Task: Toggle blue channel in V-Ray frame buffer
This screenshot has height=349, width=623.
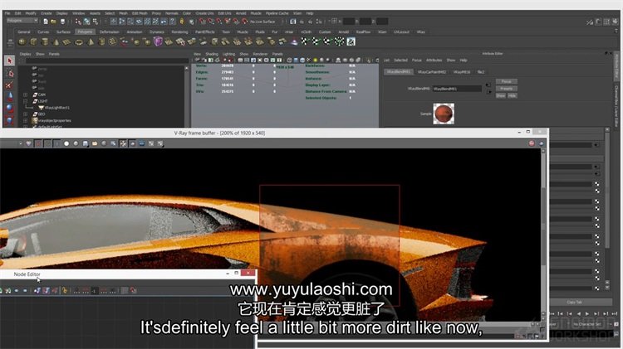Action: pos(56,143)
